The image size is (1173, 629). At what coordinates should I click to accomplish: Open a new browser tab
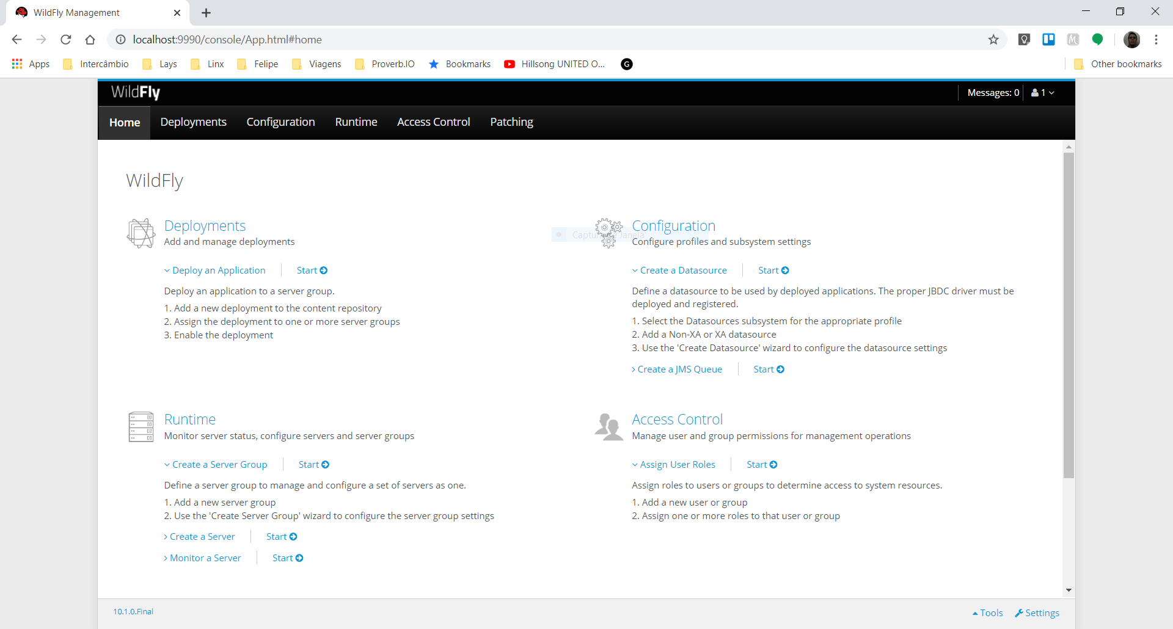pyautogui.click(x=206, y=13)
